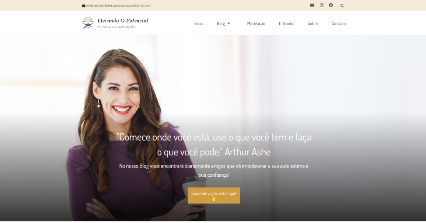Click the Arthur Ashe quote heading

click(214, 144)
